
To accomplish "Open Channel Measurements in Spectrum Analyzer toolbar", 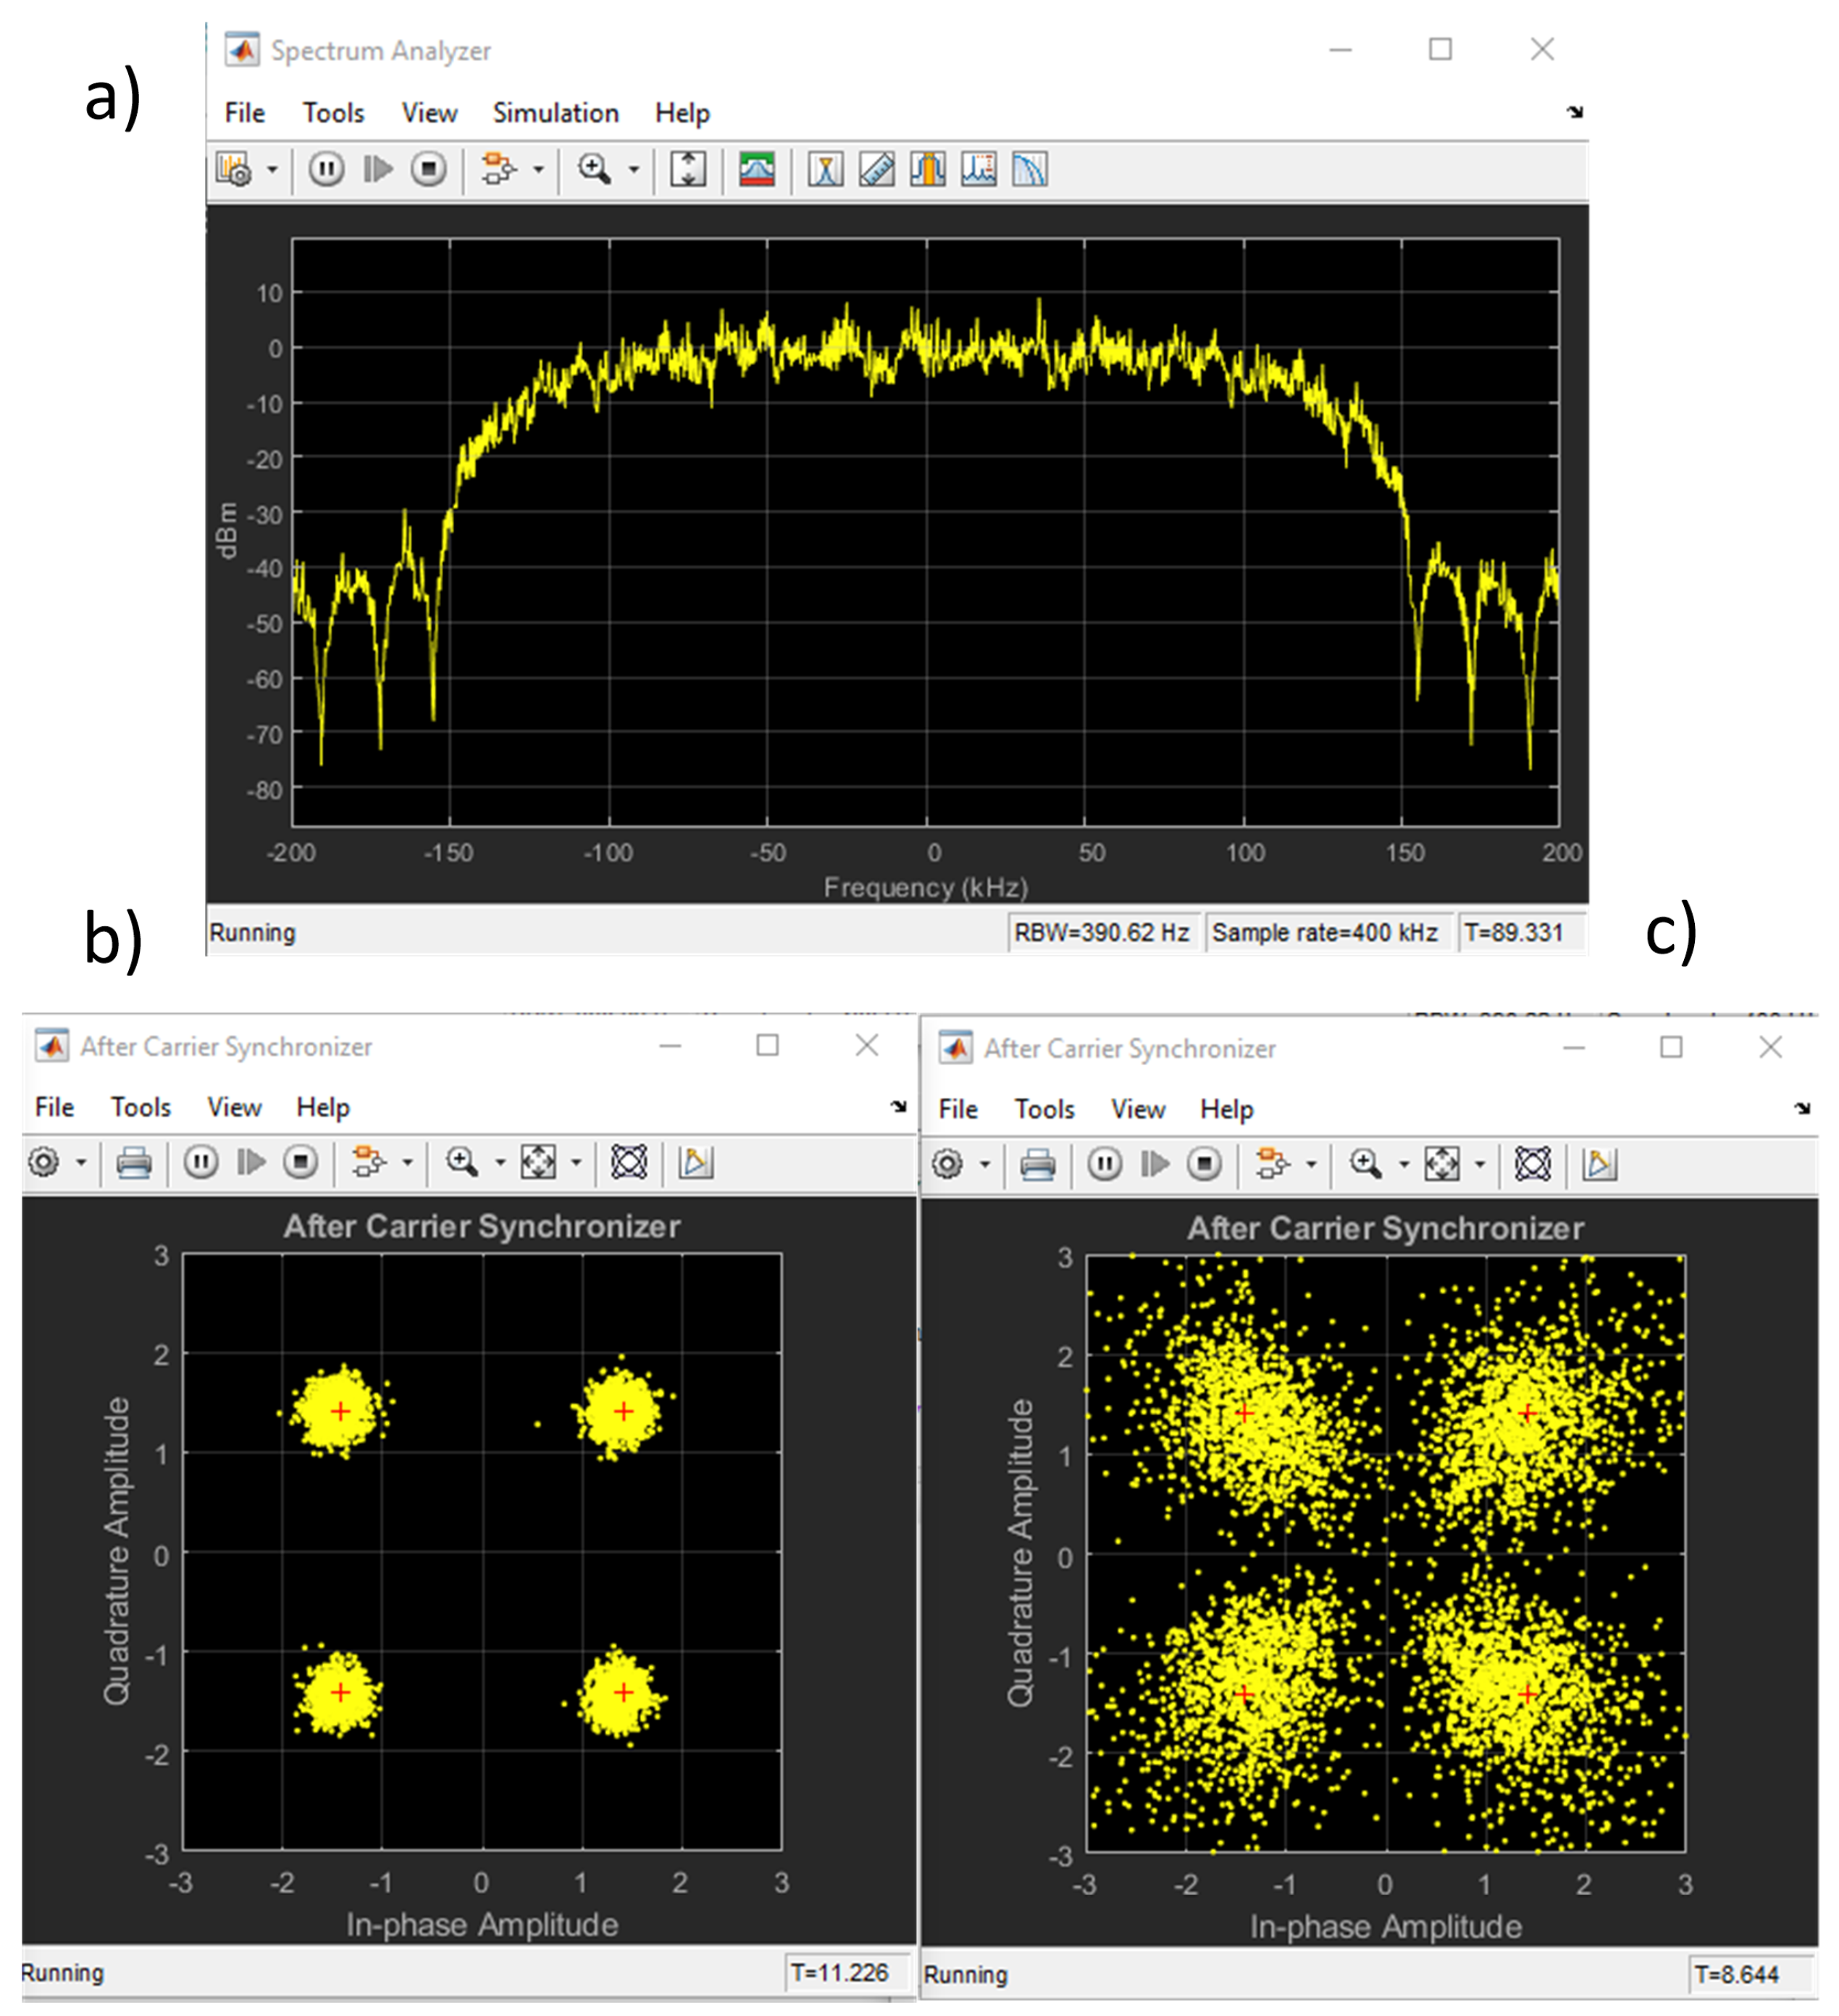I will coord(928,169).
